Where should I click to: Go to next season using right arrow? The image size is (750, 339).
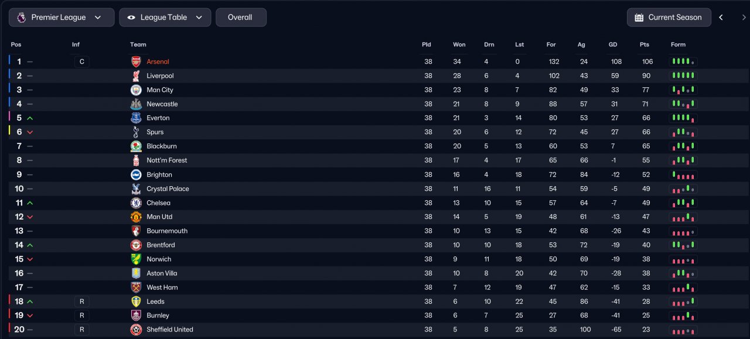pos(744,18)
